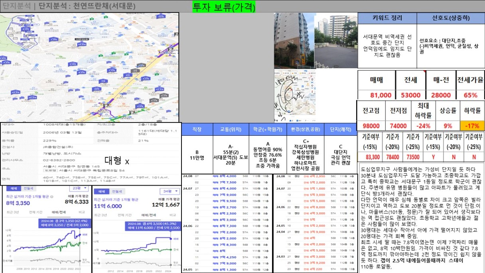
Task: Select 매매 tab in the 23평 chart
Action: [14, 188]
